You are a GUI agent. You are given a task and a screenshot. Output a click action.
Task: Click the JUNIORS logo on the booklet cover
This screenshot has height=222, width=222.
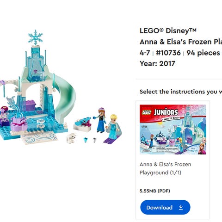pyautogui.click(x=166, y=112)
